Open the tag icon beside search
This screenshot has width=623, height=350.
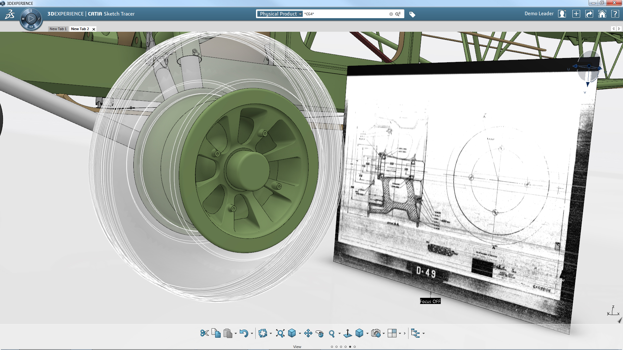coord(412,14)
